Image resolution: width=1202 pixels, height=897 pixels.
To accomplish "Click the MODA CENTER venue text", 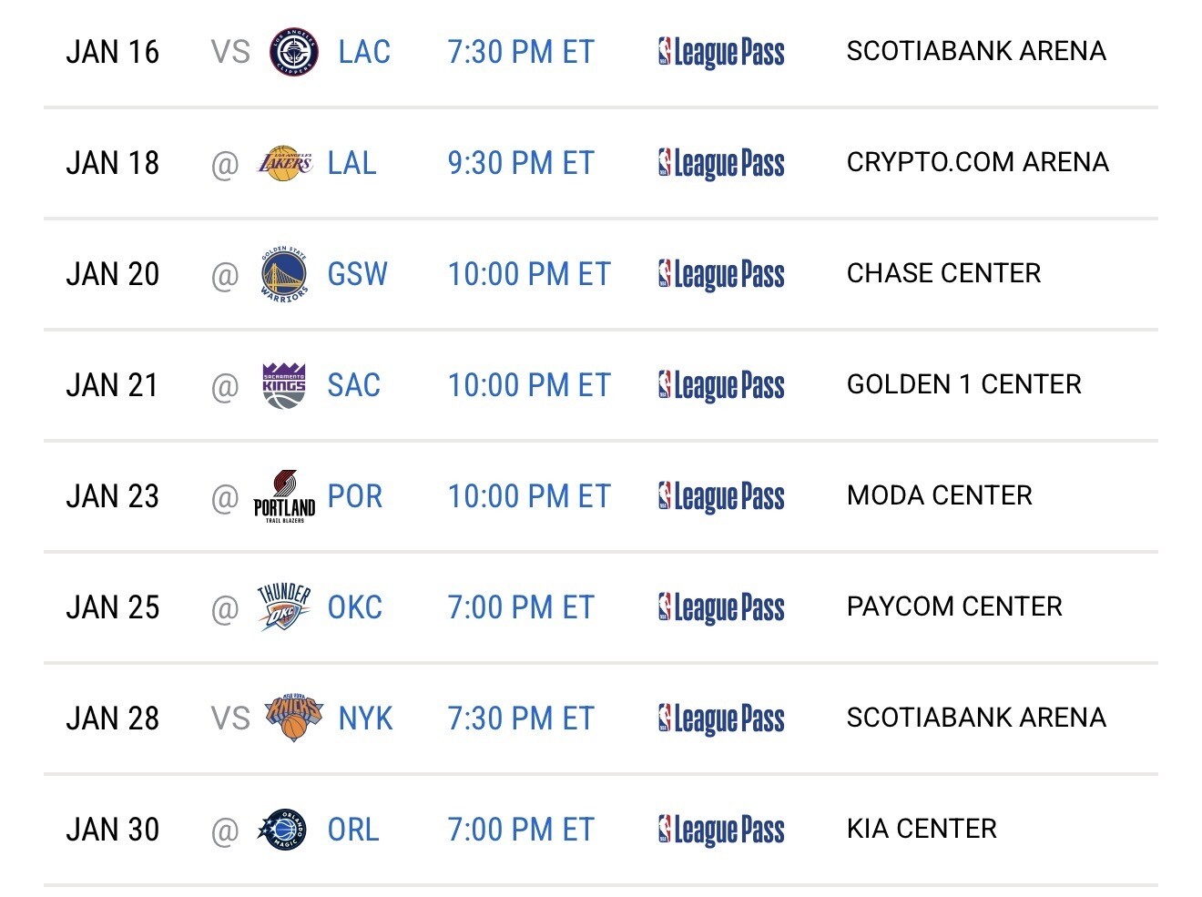I will tap(940, 495).
